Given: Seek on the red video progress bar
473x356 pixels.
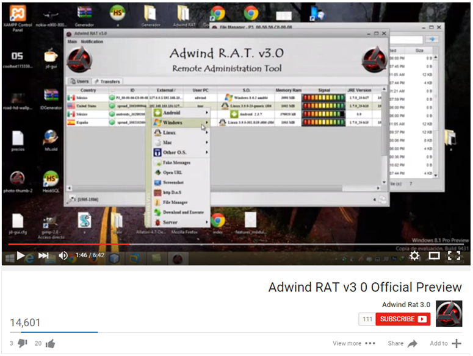Looking at the screenshot, I should coord(69,244).
